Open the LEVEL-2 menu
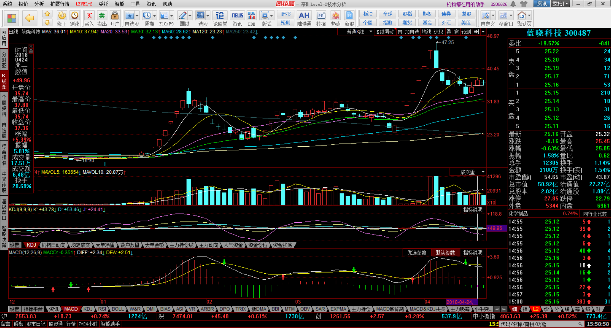The image size is (611, 328). point(84,4)
